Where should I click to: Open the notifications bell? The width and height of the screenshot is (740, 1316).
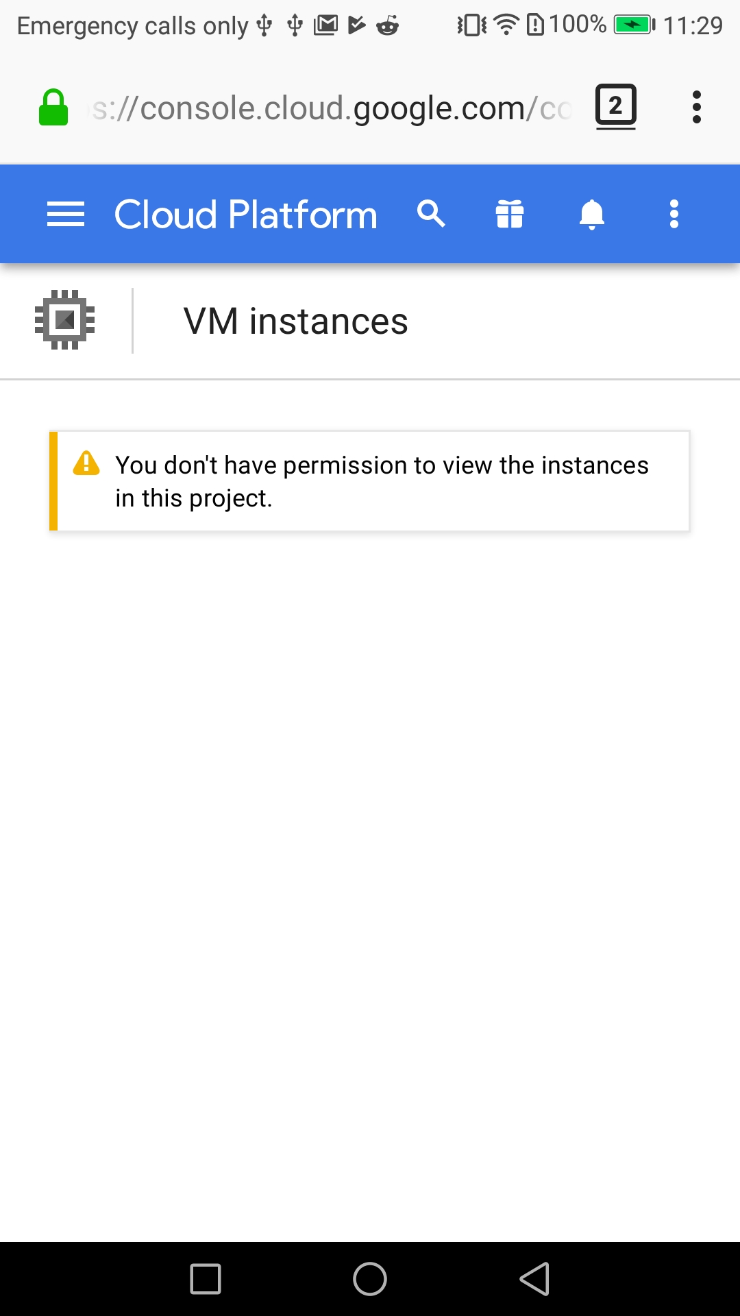tap(592, 214)
